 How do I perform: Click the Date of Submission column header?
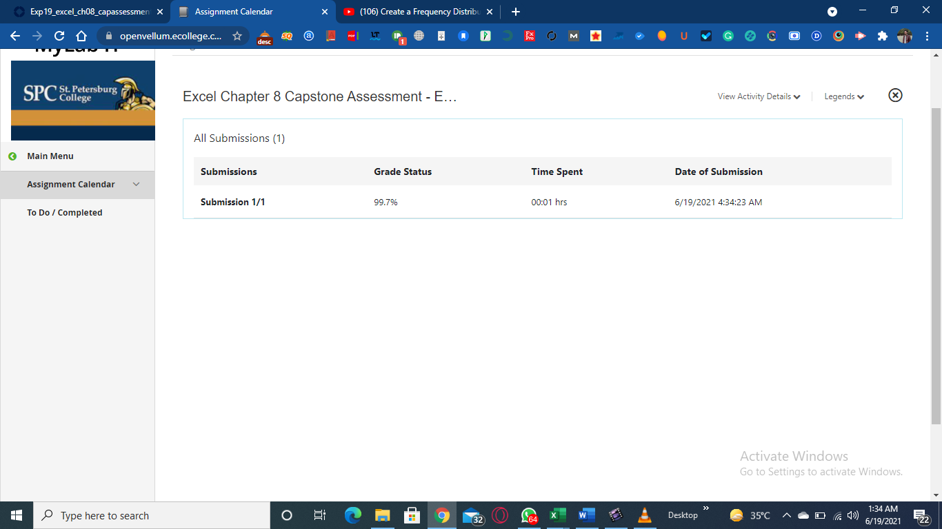pos(719,172)
